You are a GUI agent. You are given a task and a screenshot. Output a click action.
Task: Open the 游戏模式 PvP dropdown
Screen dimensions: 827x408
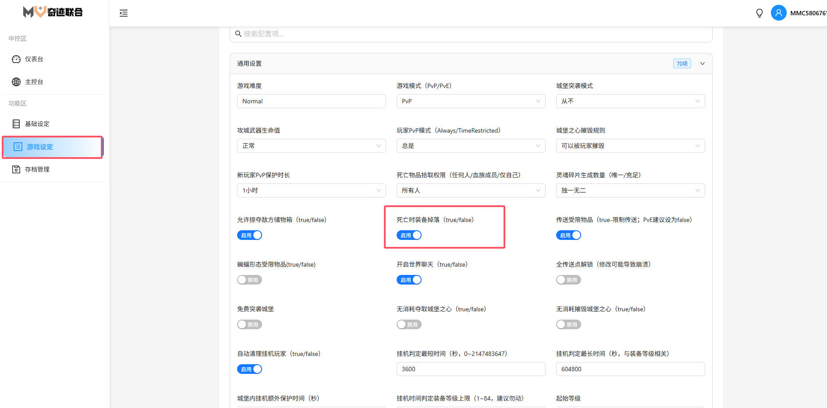point(471,101)
